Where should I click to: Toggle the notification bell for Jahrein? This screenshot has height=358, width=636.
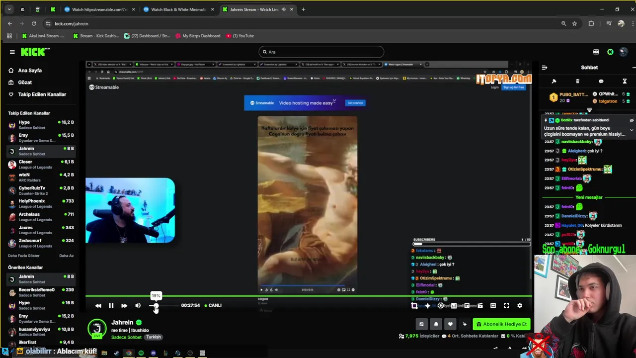(x=436, y=324)
